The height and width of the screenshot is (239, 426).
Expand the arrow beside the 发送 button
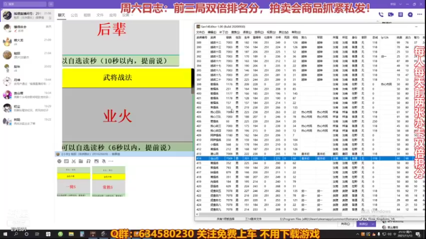[373, 224]
